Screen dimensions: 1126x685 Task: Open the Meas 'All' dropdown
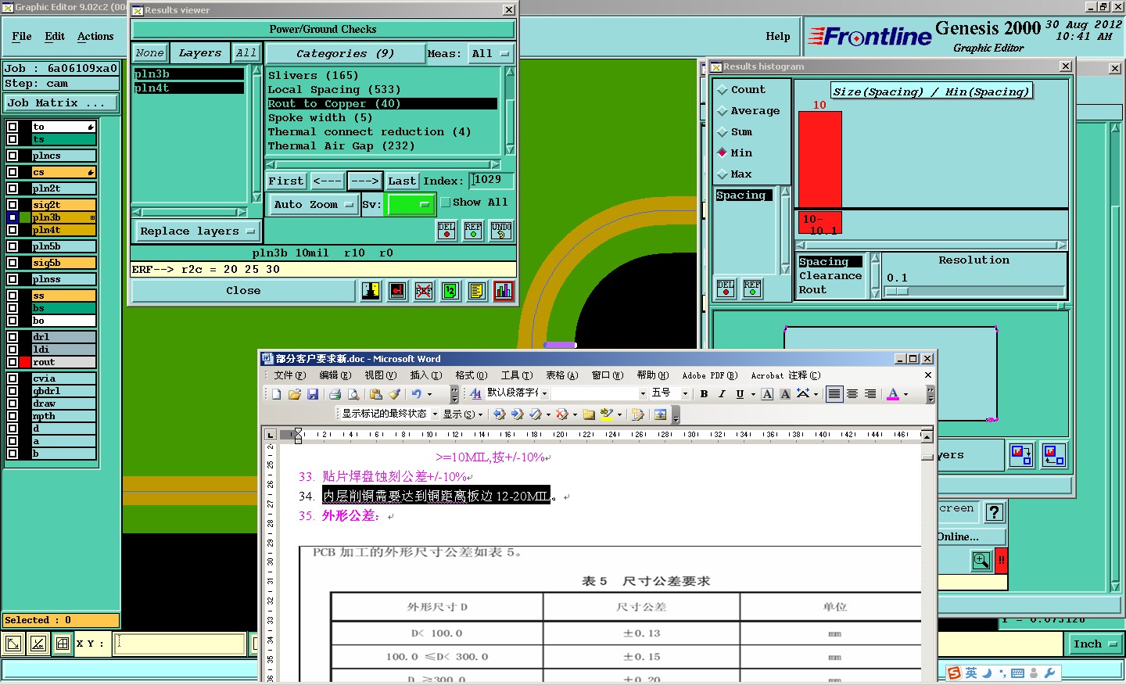coord(490,53)
